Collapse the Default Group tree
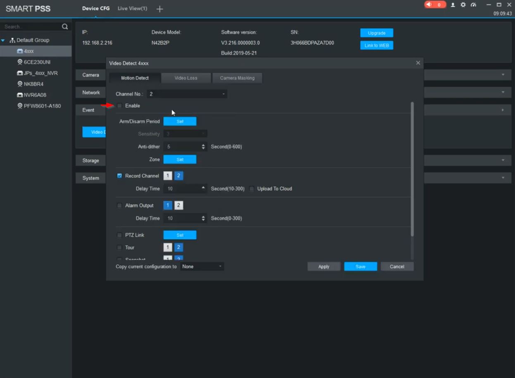 coord(3,40)
